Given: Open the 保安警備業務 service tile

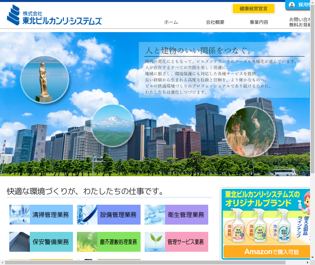Looking at the screenshot, I should click(x=41, y=242).
